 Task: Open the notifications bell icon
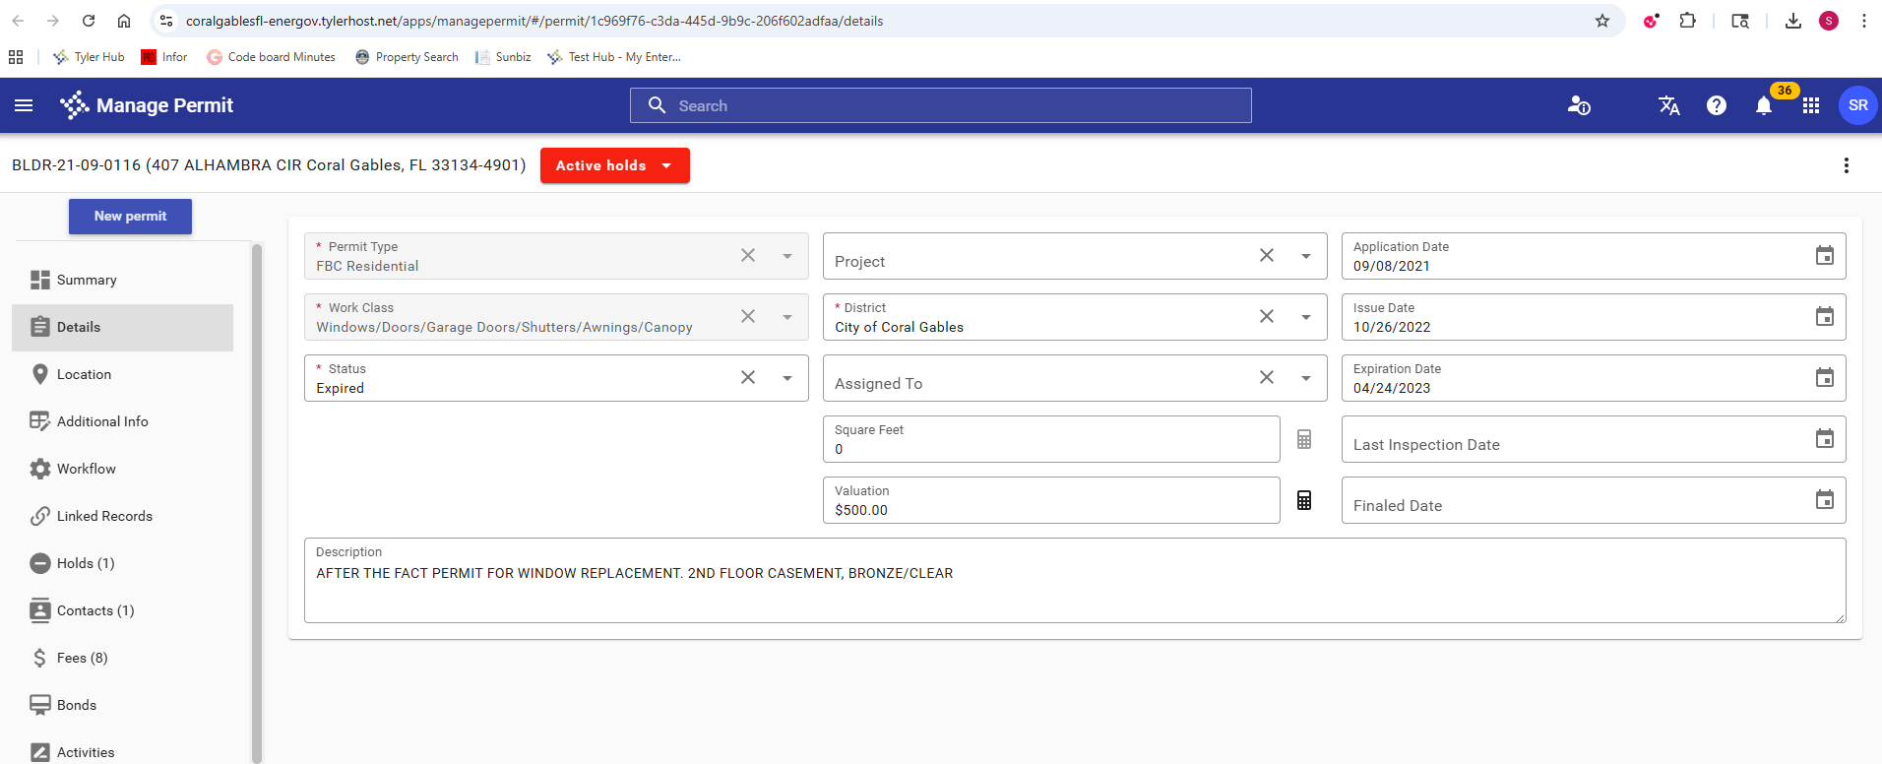point(1763,106)
